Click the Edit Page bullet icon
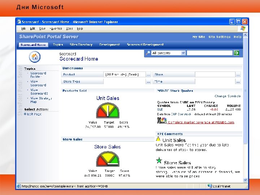The height and width of the screenshot is (195, 260). click(25, 114)
